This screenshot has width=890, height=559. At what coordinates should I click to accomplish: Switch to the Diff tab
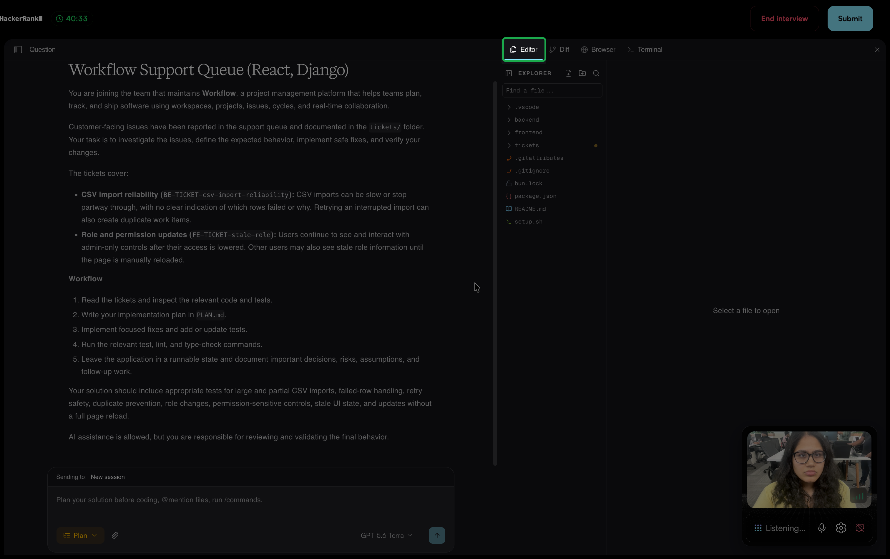tap(559, 49)
